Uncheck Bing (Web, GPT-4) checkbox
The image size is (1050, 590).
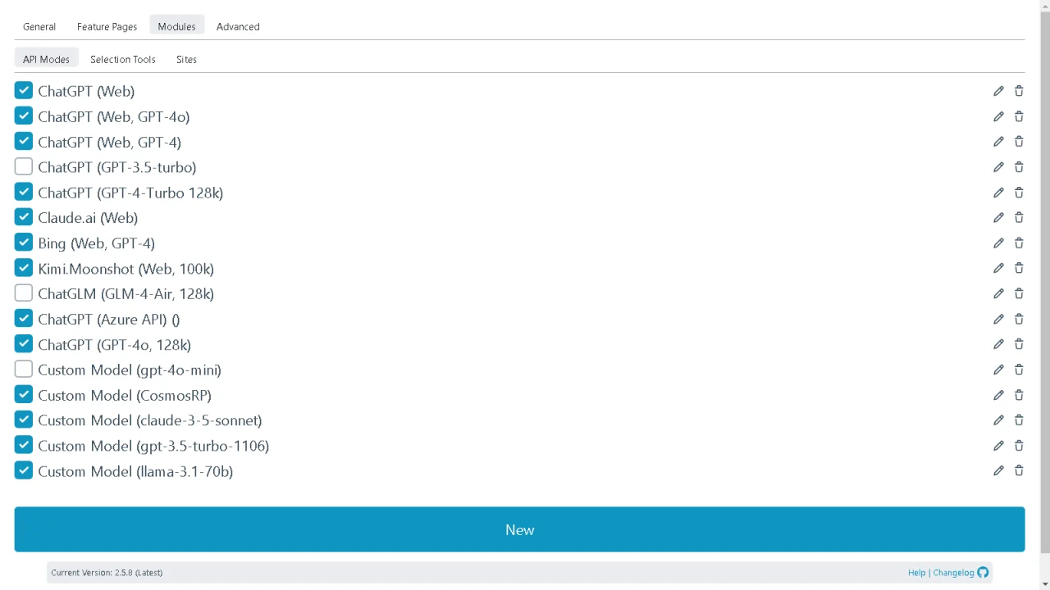click(x=23, y=243)
